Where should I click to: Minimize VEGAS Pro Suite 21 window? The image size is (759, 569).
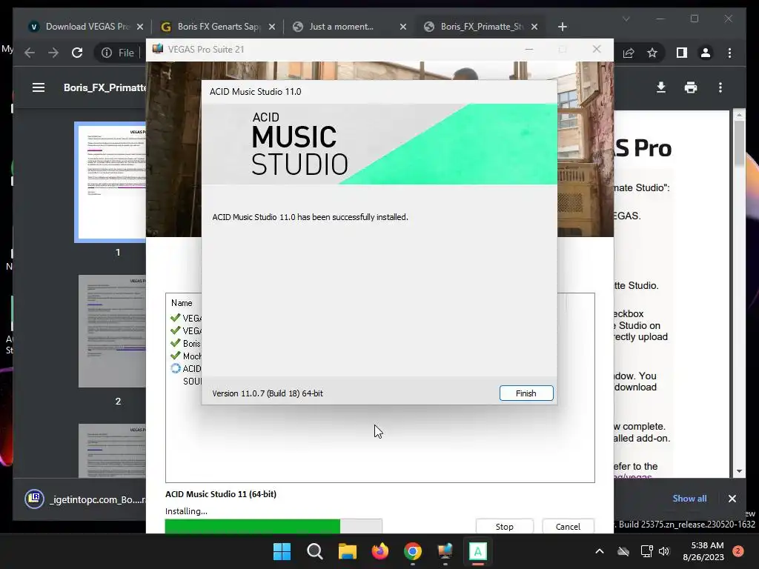click(529, 50)
